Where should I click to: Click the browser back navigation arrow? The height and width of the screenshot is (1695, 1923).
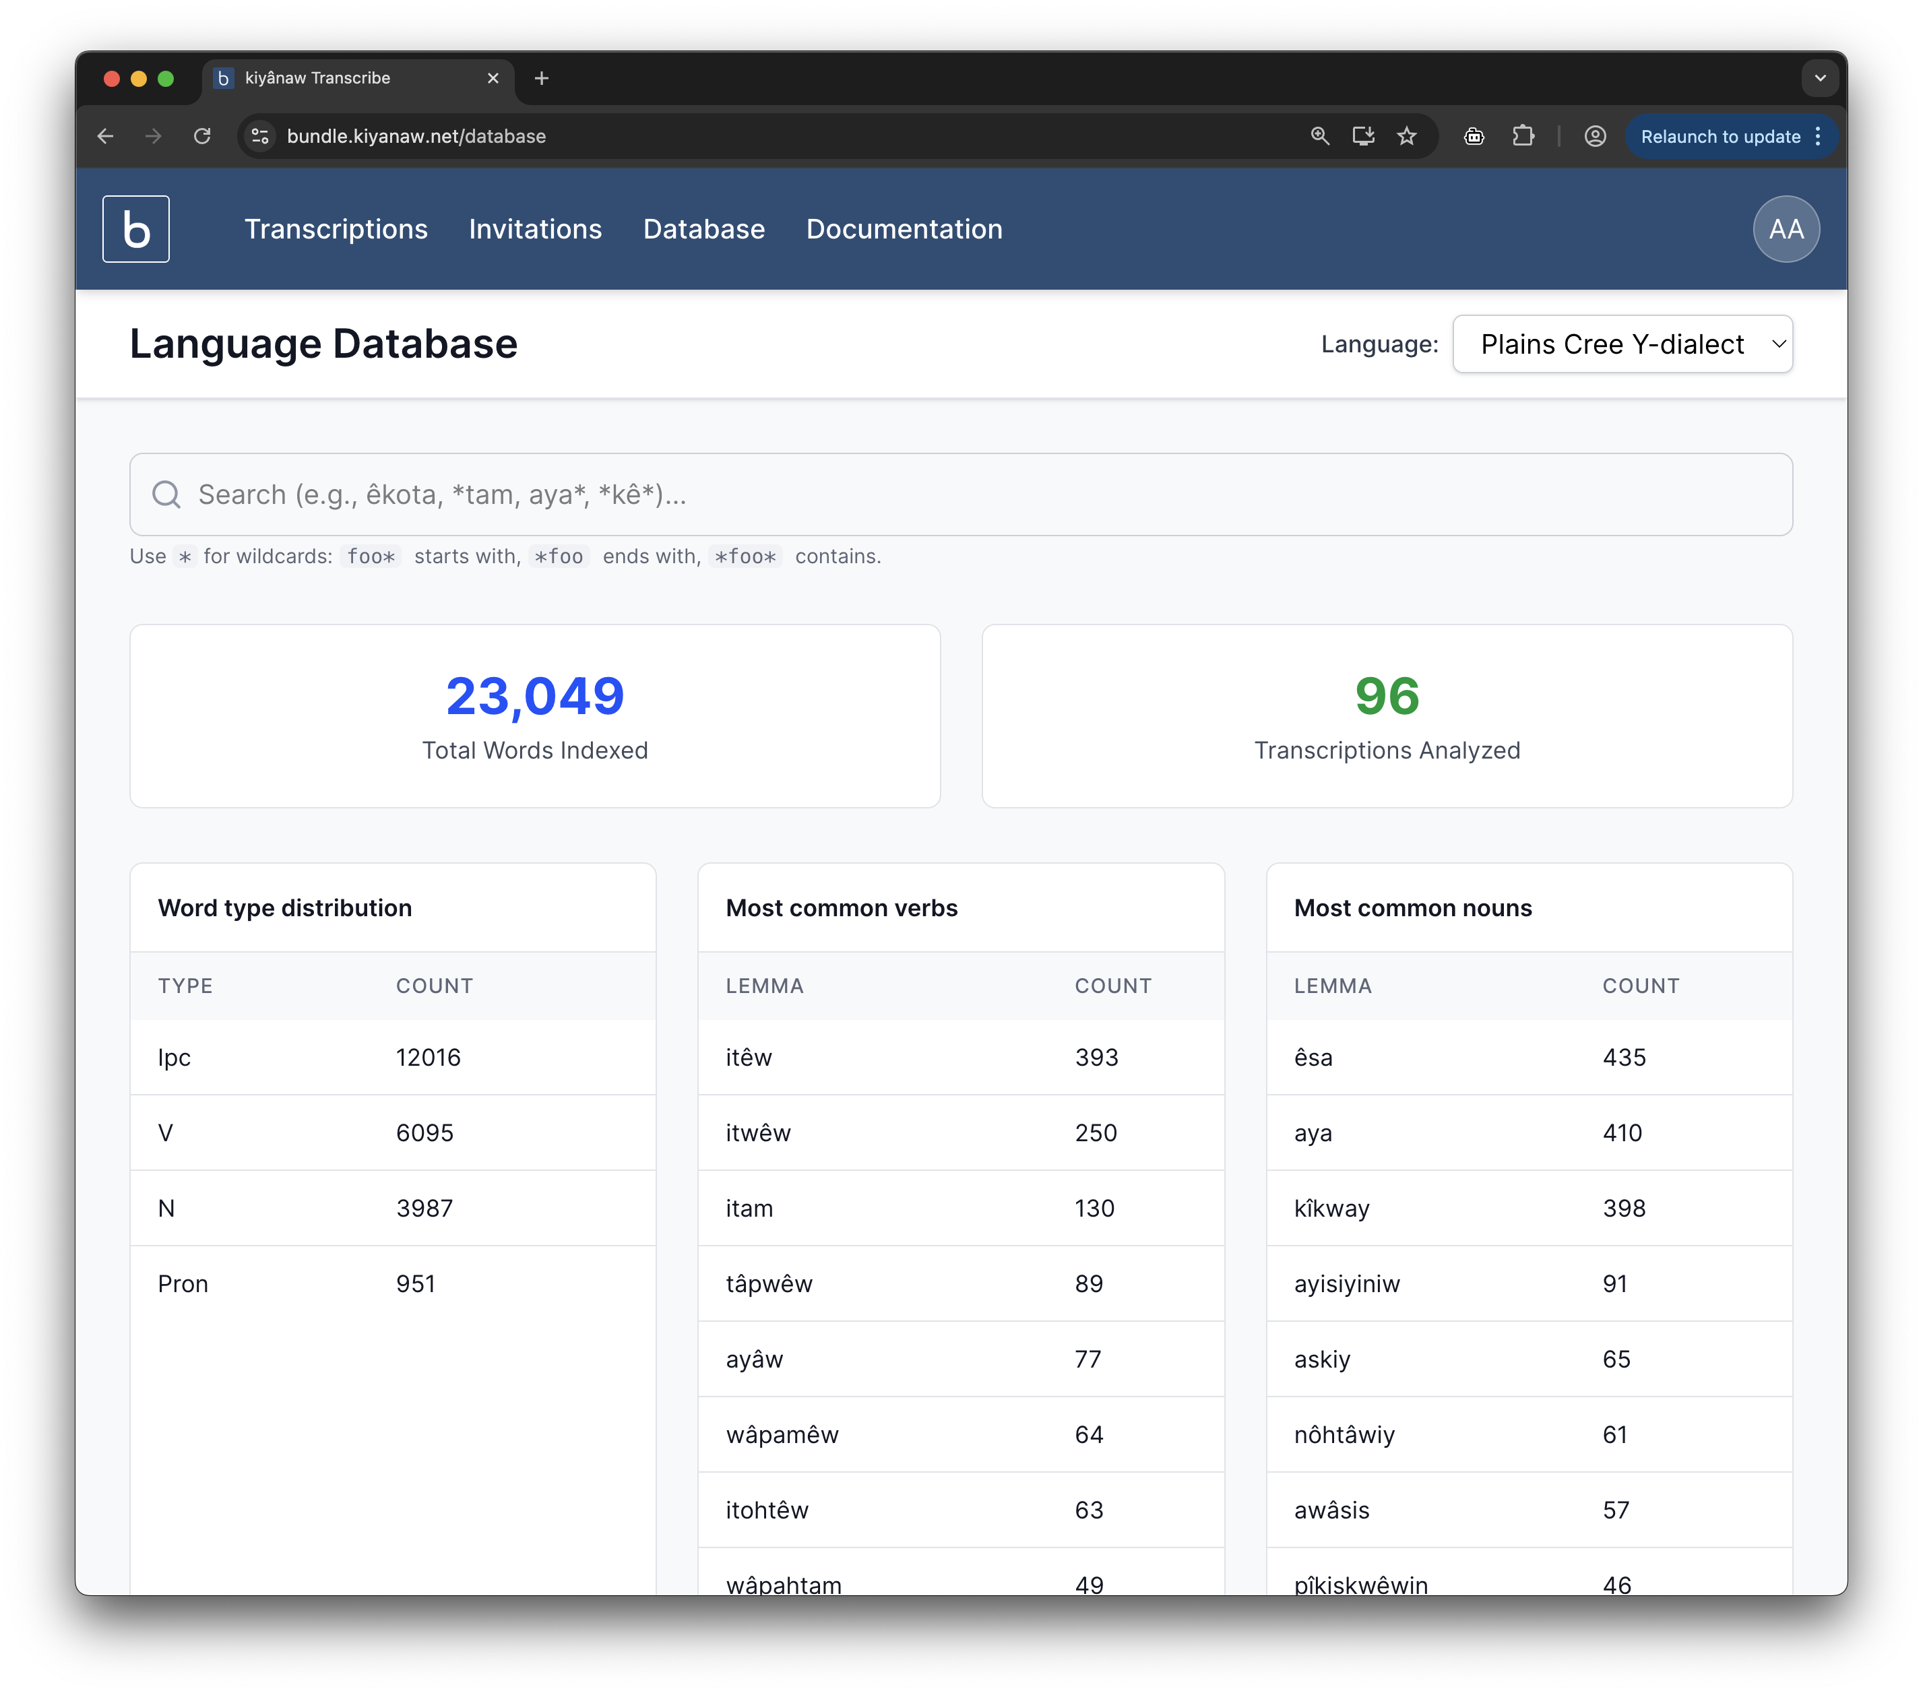pos(105,136)
